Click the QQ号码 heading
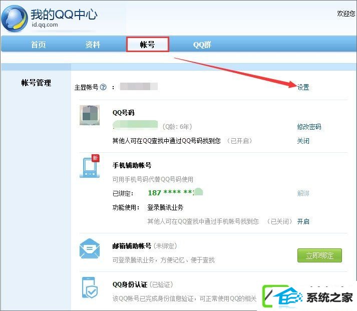 tap(123, 113)
